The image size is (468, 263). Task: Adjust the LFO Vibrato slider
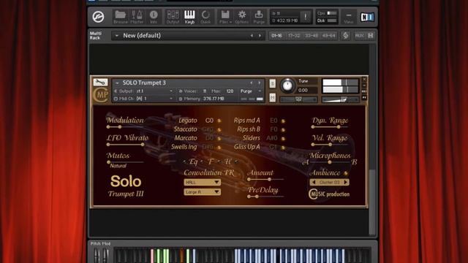(143, 145)
